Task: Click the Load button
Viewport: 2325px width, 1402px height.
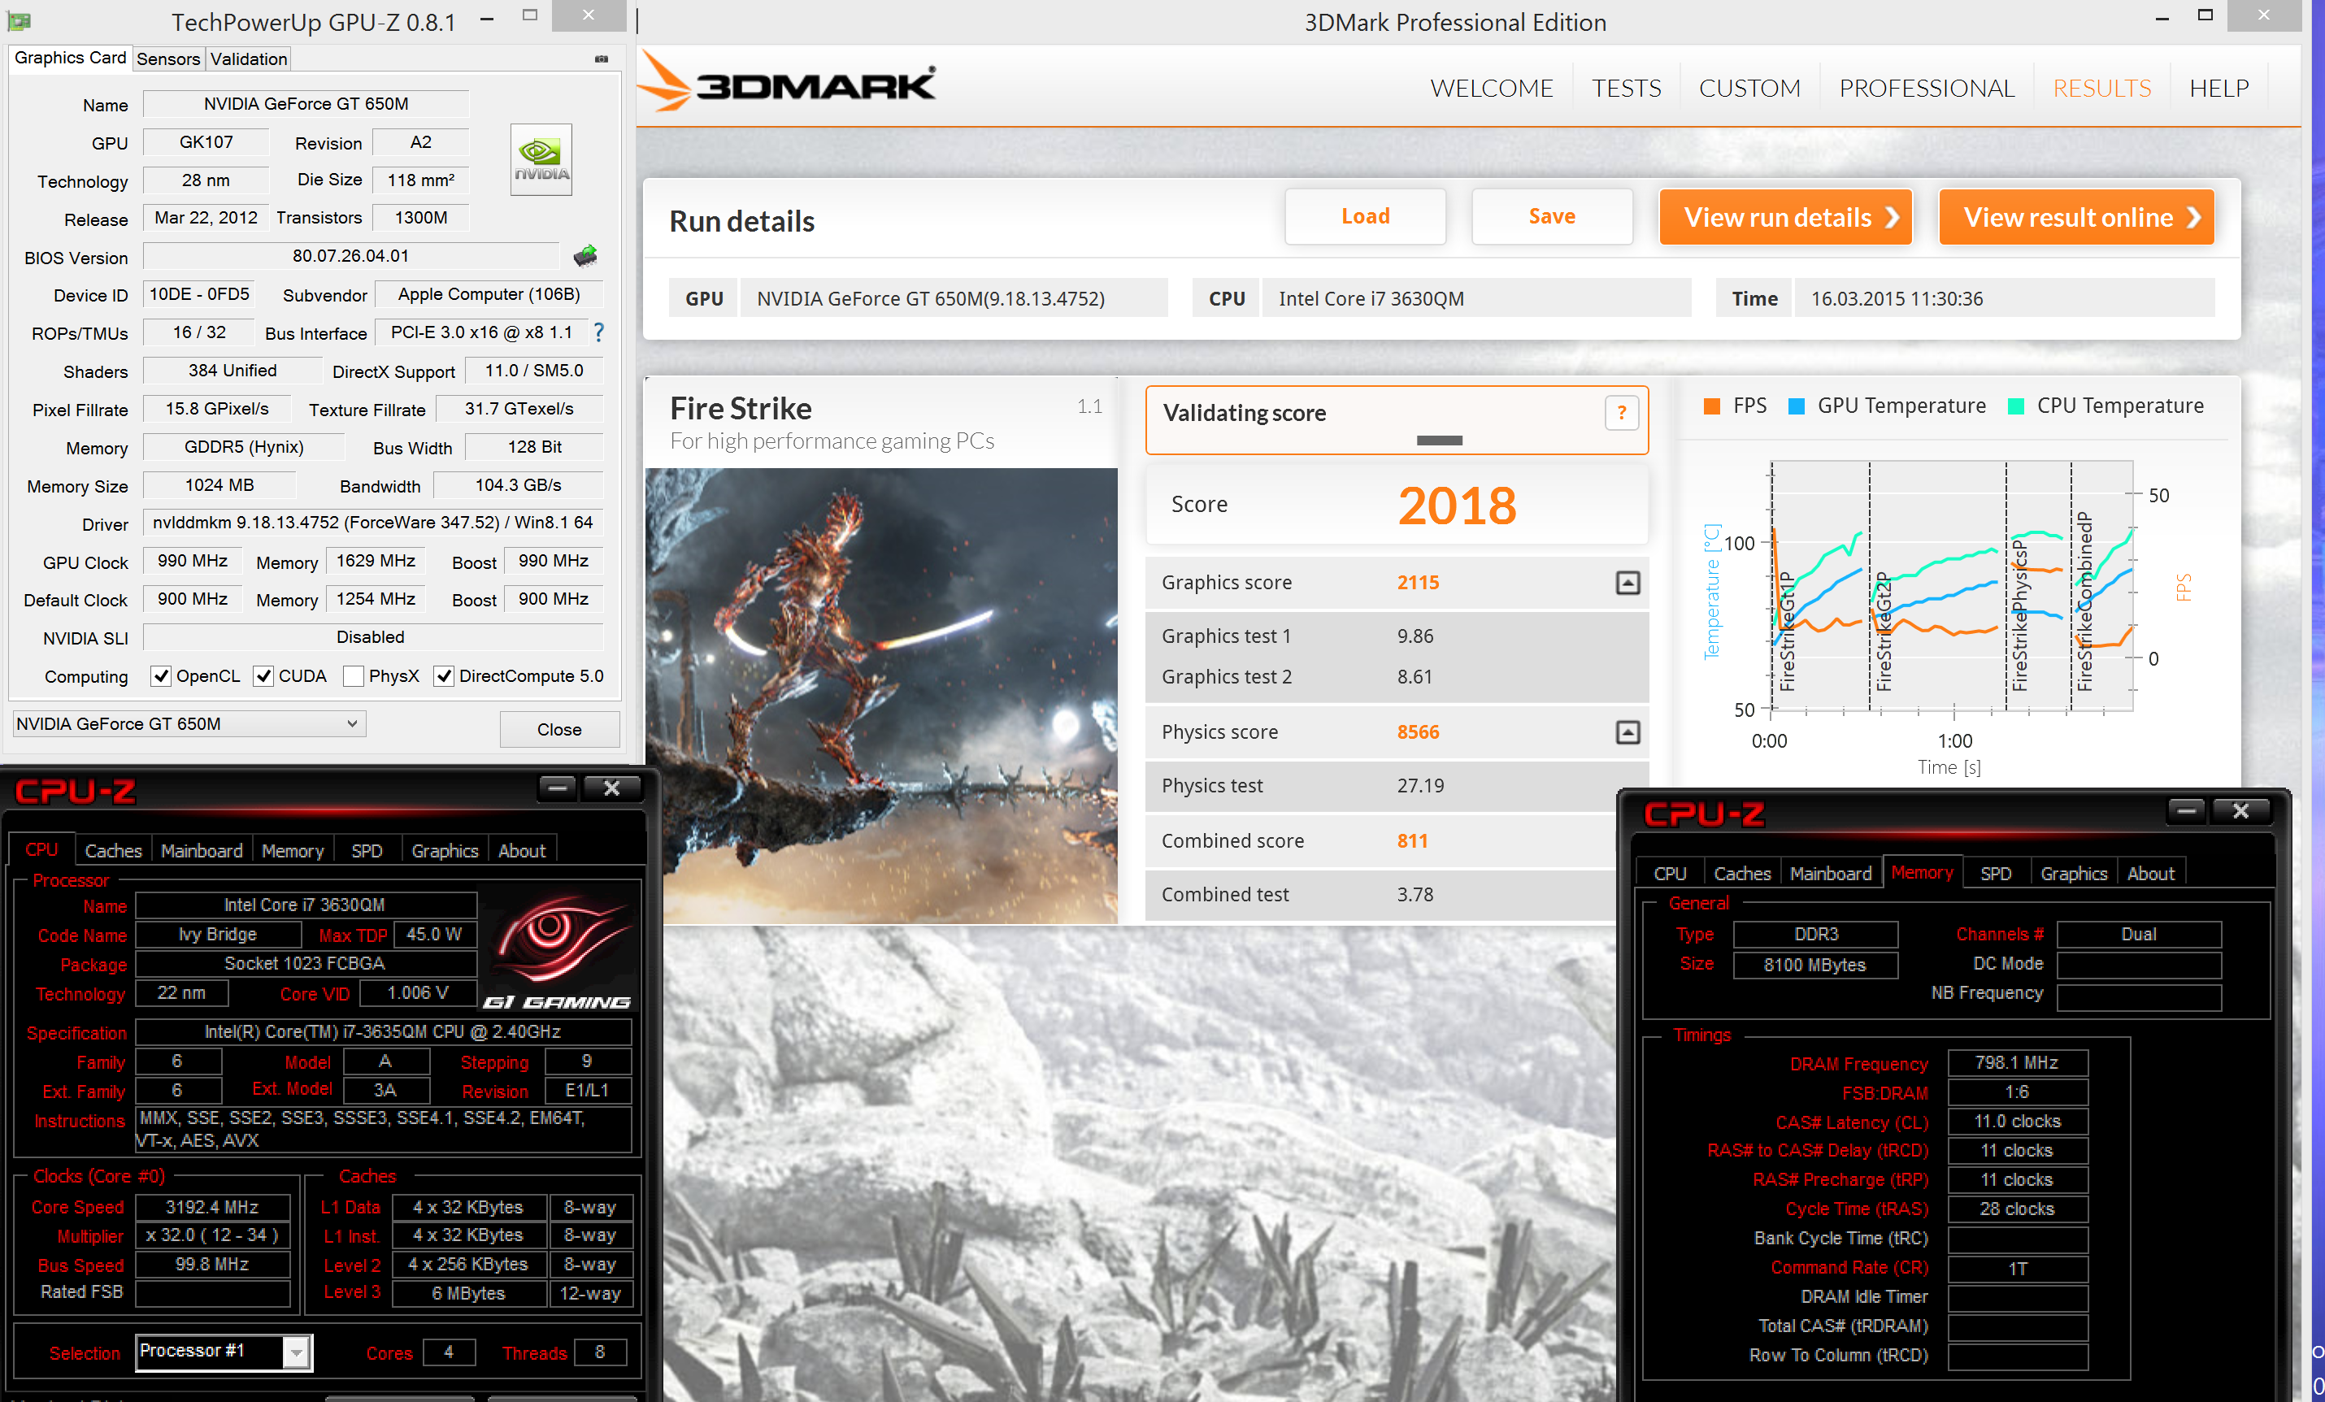Action: [1366, 217]
